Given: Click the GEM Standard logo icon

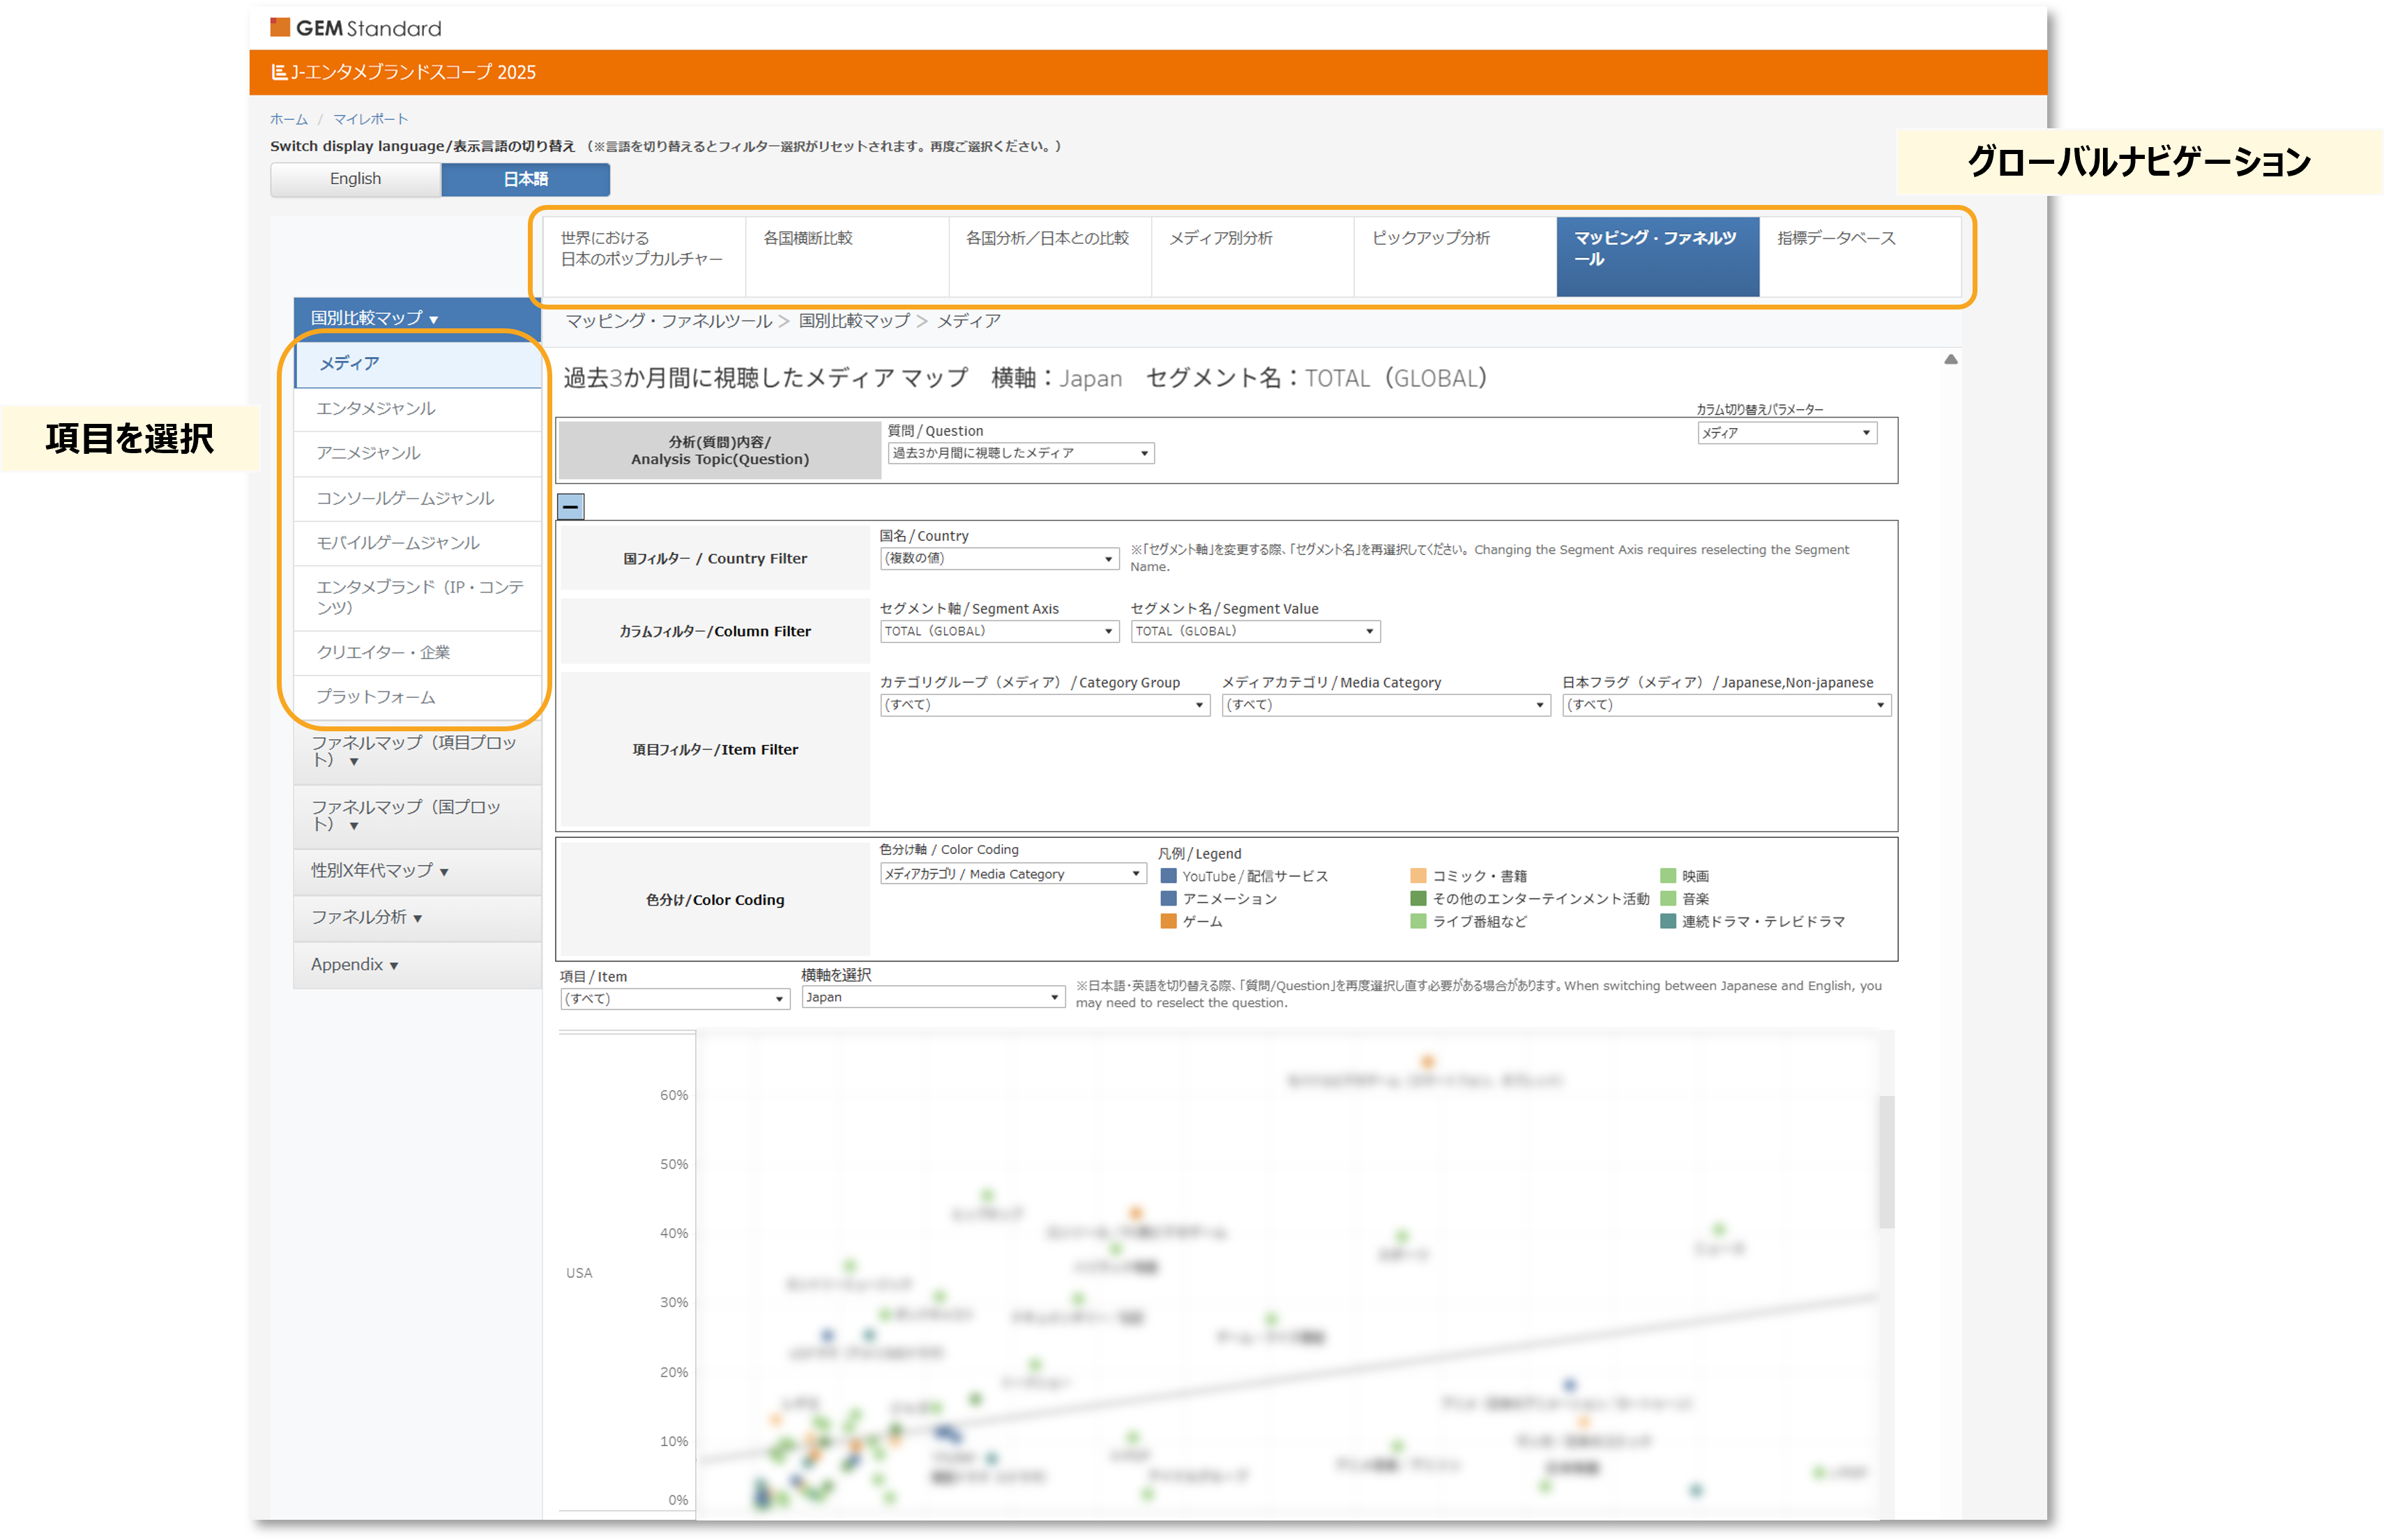Looking at the screenshot, I should click(x=280, y=27).
